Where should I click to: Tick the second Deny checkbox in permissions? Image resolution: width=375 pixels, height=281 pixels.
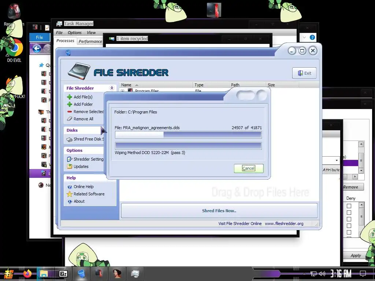pyautogui.click(x=349, y=213)
